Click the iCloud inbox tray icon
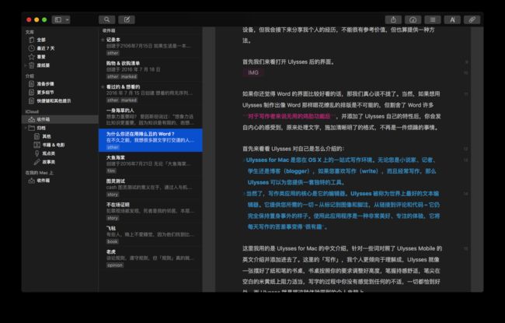The width and height of the screenshot is (505, 323). click(x=32, y=119)
